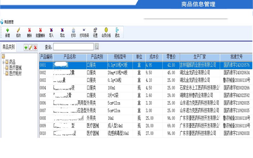253x158 pixels.
Task: Sort by the 产品名称 column header
Action: pos(70,57)
